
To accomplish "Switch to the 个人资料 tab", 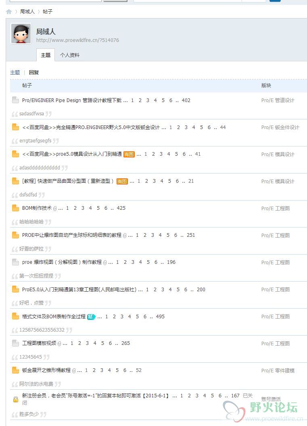I will click(x=70, y=55).
